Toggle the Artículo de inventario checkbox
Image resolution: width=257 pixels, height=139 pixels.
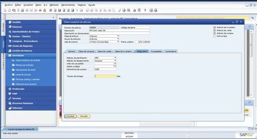(215, 27)
